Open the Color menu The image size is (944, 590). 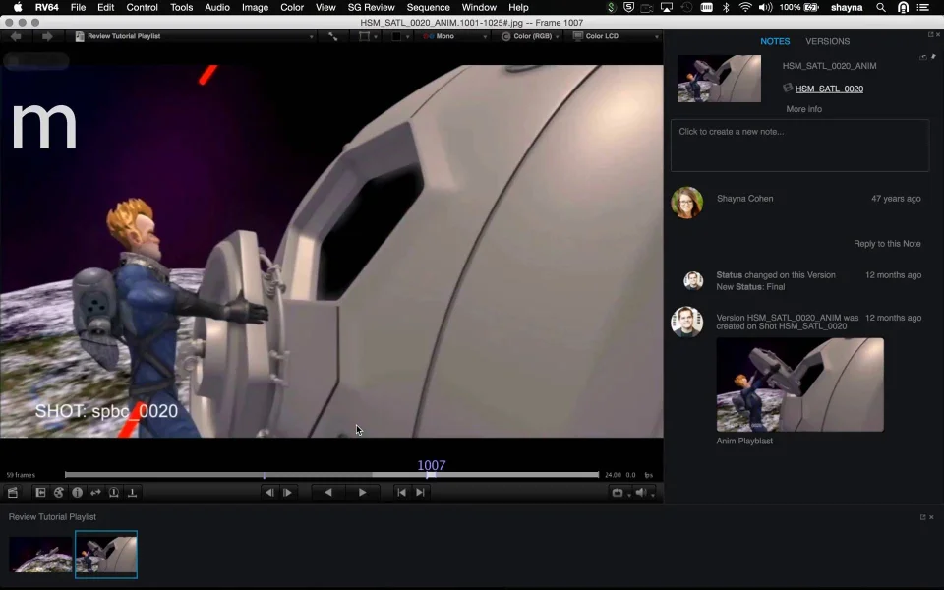click(292, 7)
